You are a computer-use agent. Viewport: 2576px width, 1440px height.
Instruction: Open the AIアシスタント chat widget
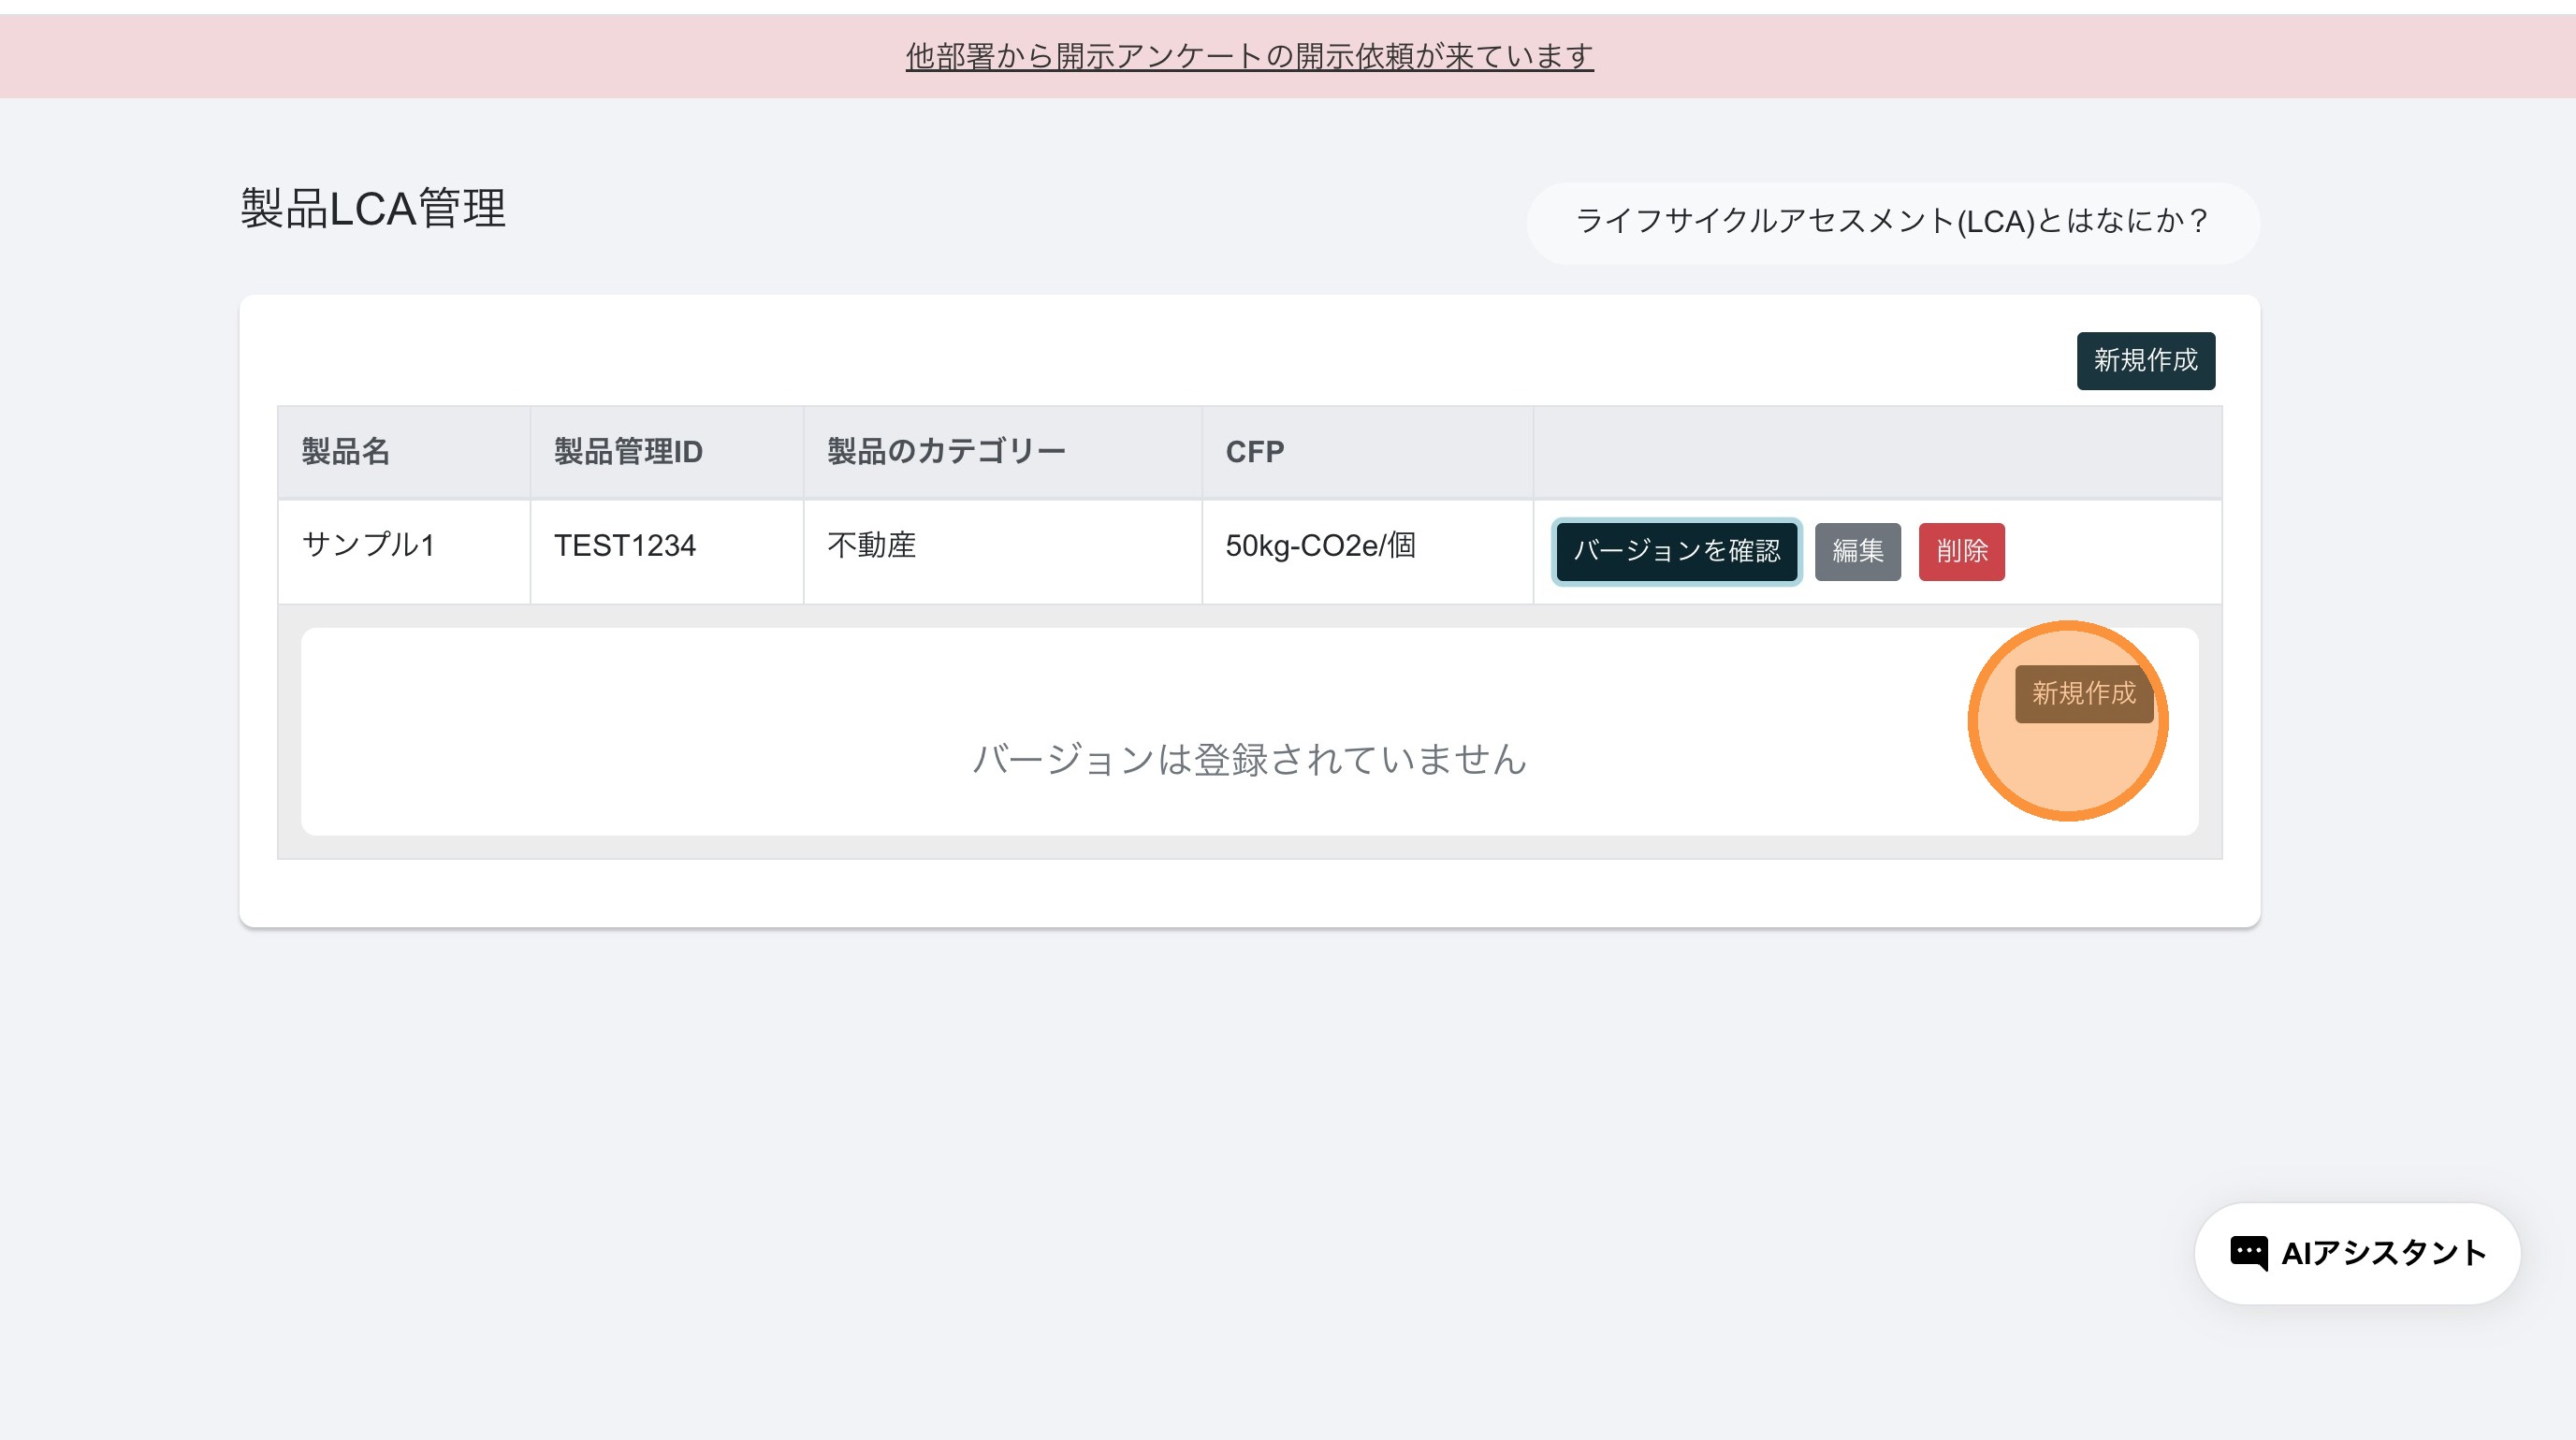click(2382, 1253)
